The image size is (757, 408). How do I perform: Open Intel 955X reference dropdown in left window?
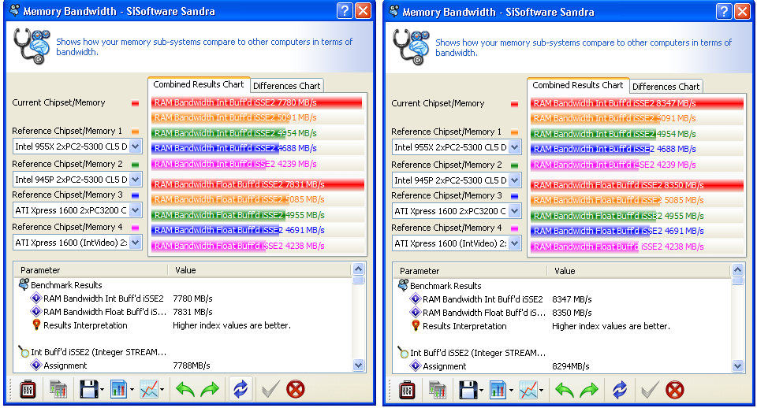135,147
